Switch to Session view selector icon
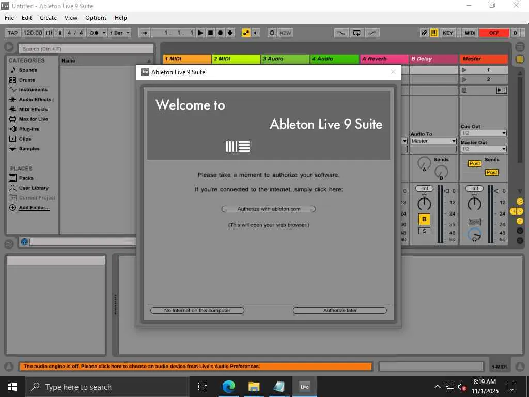The height and width of the screenshot is (397, 529). coord(520,59)
